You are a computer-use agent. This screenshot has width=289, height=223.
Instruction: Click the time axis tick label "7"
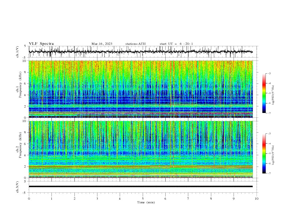(188, 199)
